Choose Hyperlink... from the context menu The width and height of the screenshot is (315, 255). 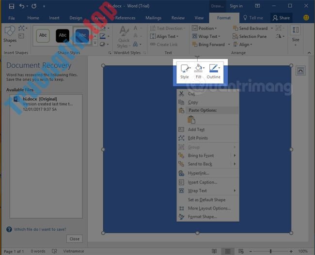pyautogui.click(x=208, y=173)
